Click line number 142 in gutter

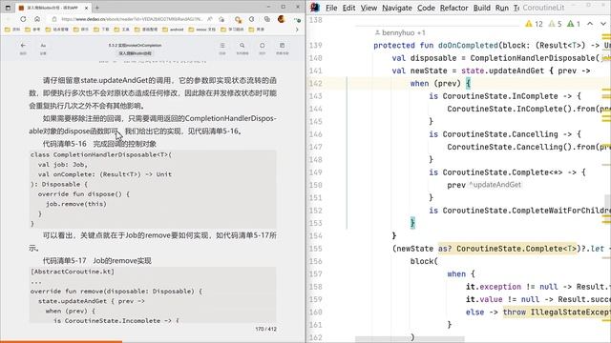tap(315, 83)
